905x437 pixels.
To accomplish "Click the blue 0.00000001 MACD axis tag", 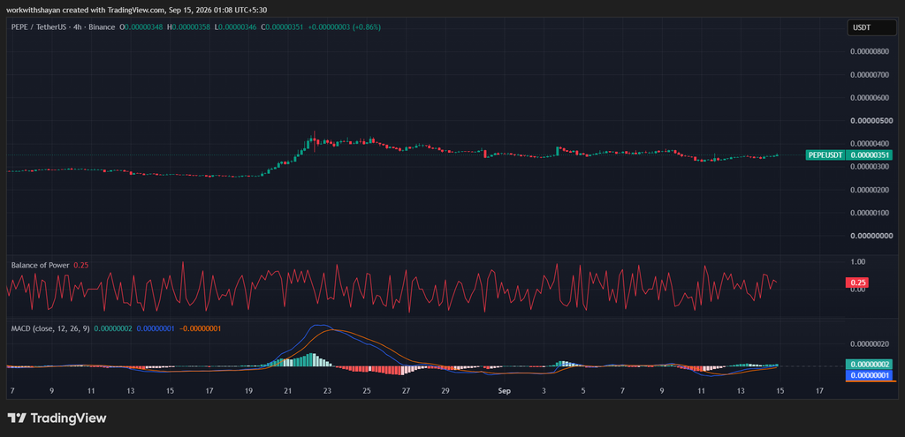I will click(x=869, y=375).
